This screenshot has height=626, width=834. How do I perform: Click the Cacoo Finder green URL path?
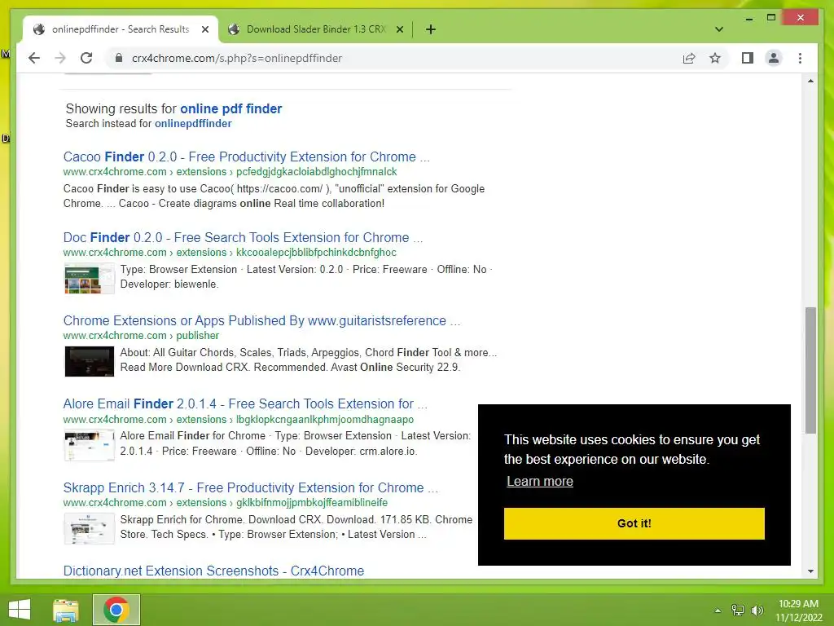[230, 172]
